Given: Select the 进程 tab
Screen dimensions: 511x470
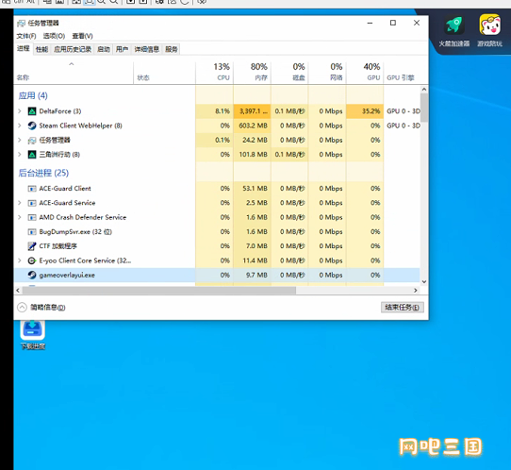Looking at the screenshot, I should click(24, 48).
